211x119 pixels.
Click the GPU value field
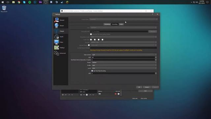click(x=123, y=73)
